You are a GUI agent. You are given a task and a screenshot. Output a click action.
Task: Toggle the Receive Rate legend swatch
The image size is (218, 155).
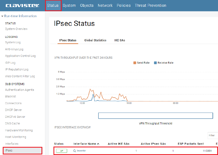point(156,63)
